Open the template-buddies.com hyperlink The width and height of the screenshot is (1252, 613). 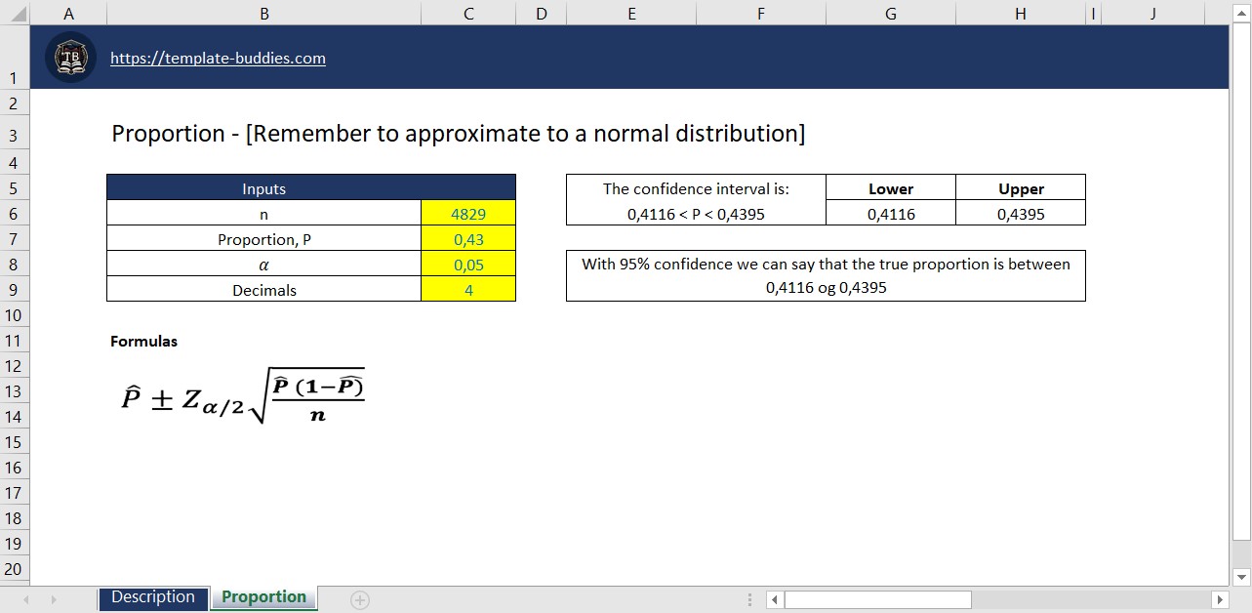218,58
